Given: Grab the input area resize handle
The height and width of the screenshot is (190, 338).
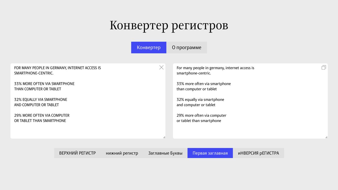Looking at the screenshot, I should pos(164,137).
